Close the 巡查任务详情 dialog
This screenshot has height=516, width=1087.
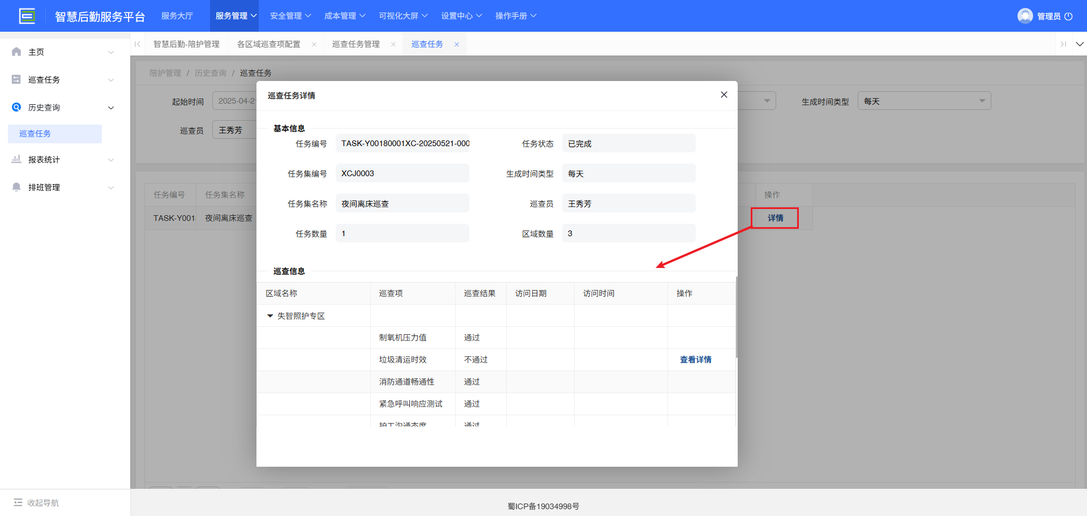[x=724, y=95]
